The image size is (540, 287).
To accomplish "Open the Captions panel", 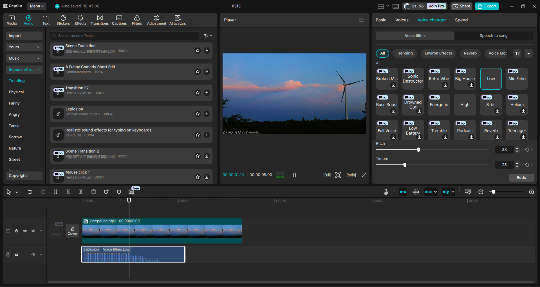I will click(119, 20).
